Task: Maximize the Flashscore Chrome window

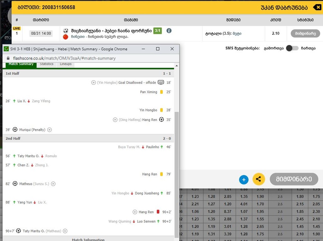Action: (x=158, y=49)
